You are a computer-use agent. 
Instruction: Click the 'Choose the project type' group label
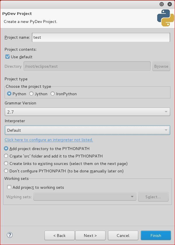tap(28, 86)
